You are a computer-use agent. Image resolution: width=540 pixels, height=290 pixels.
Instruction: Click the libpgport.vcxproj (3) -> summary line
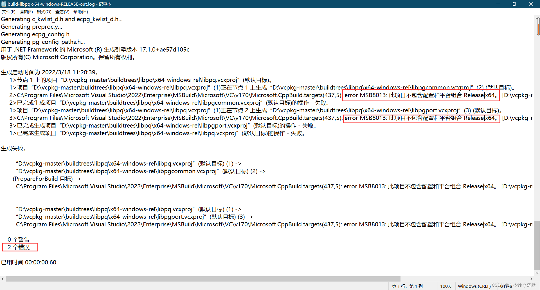click(x=134, y=217)
